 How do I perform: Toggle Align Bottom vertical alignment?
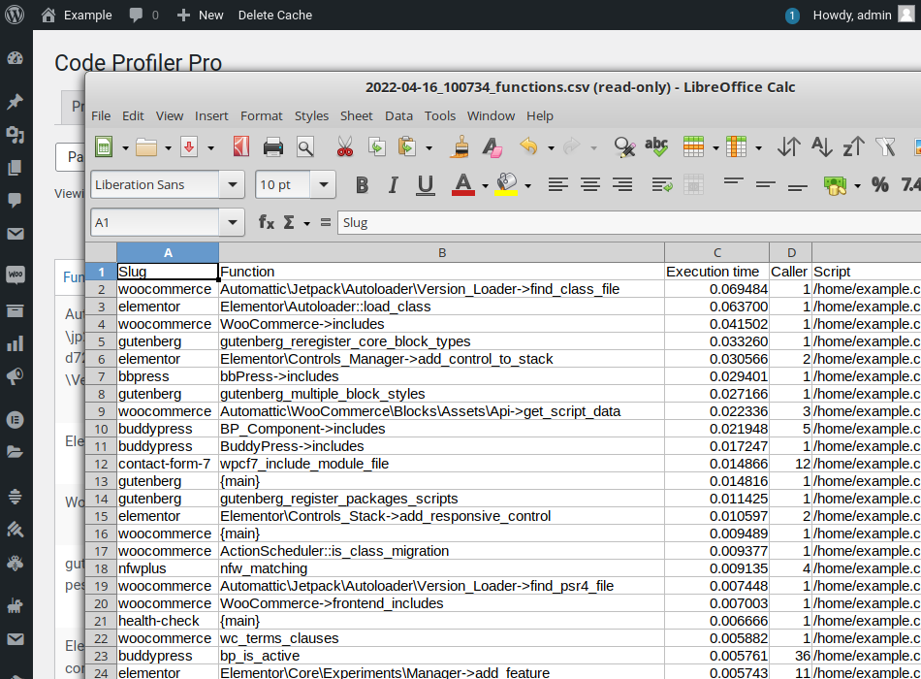798,187
